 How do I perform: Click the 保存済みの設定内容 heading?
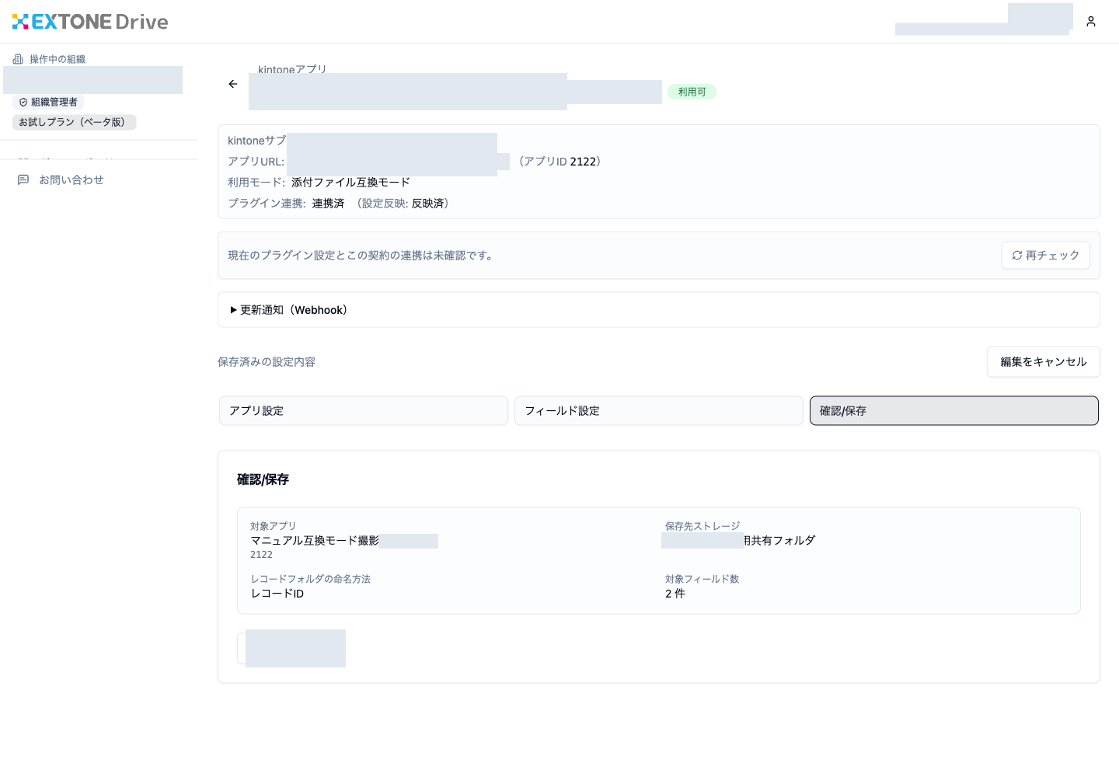pyautogui.click(x=267, y=362)
